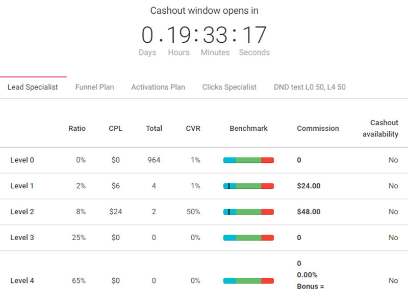Click the $24.00 commission for Level 1
Screen dimensions: 408x290
click(x=309, y=186)
